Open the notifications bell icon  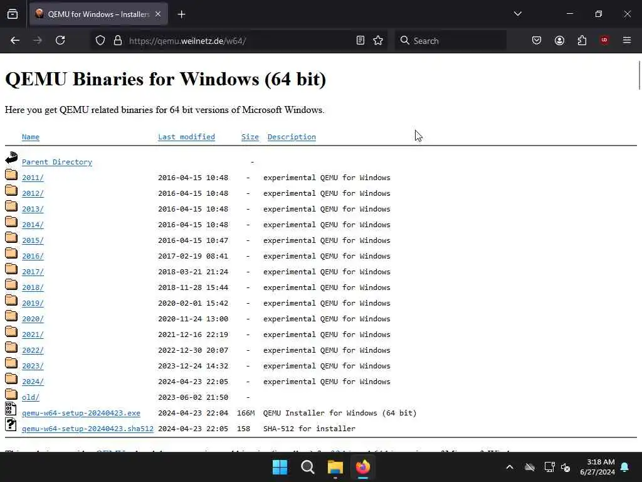tap(625, 467)
